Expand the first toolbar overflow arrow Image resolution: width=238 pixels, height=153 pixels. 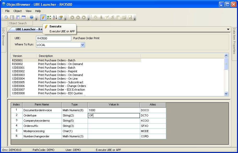(x=37, y=19)
